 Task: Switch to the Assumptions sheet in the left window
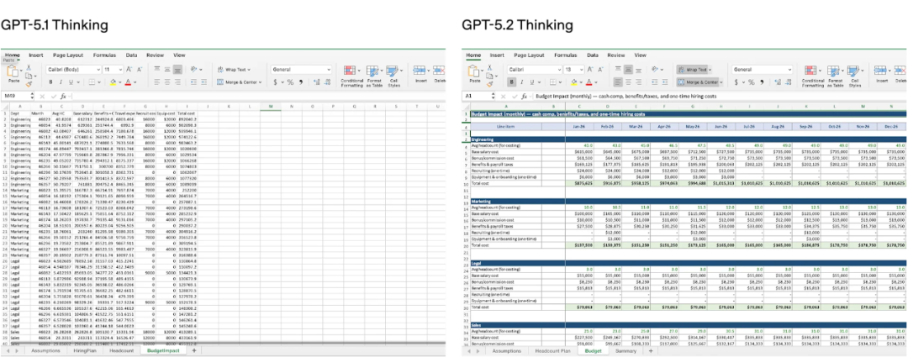pyautogui.click(x=45, y=350)
